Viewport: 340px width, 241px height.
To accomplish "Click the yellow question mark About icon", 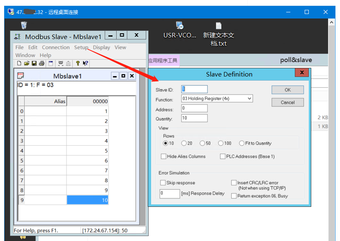I will 78,63.
